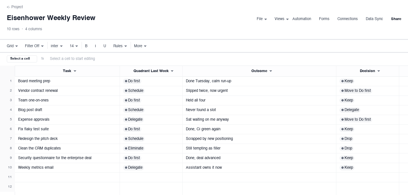This screenshot has height=195, width=408.
Task: Open the Grid view dropdown
Action: pos(12,46)
